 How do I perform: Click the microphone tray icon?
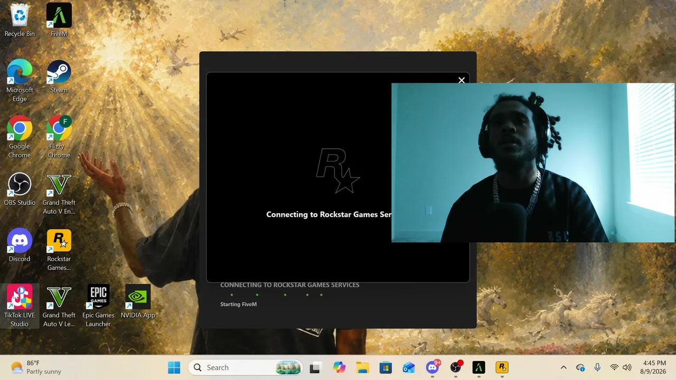[x=597, y=367]
